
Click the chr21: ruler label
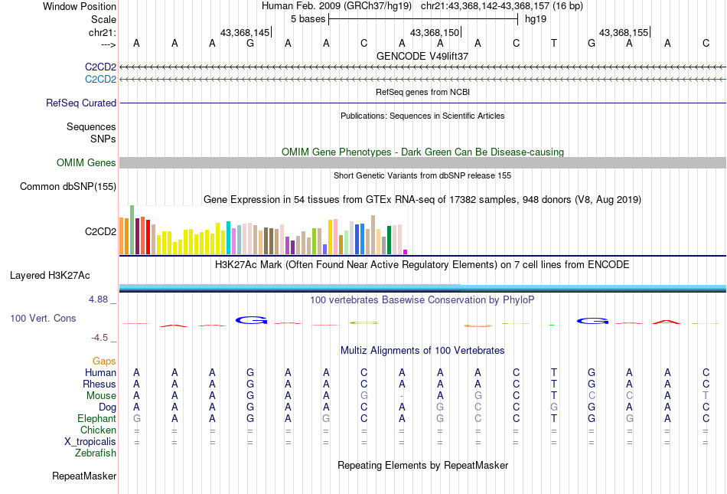point(102,32)
